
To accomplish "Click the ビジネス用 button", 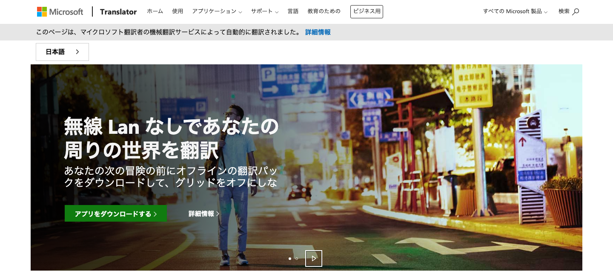I will tap(367, 12).
